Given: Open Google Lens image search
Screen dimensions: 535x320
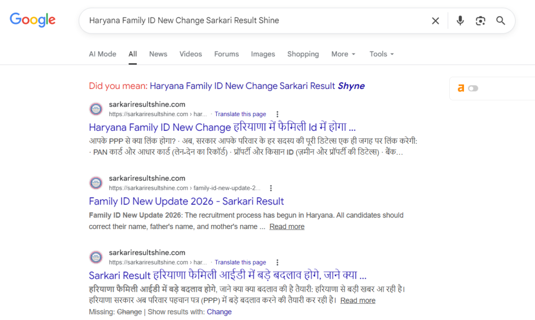Looking at the screenshot, I should [480, 20].
